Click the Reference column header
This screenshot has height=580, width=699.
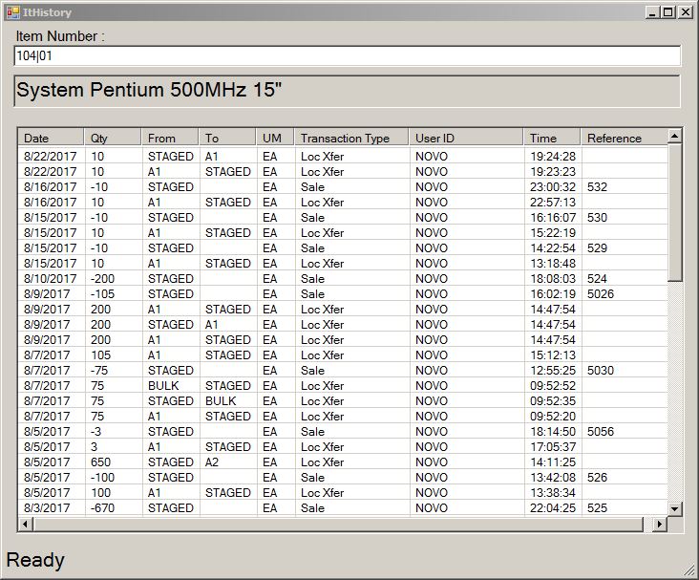623,138
